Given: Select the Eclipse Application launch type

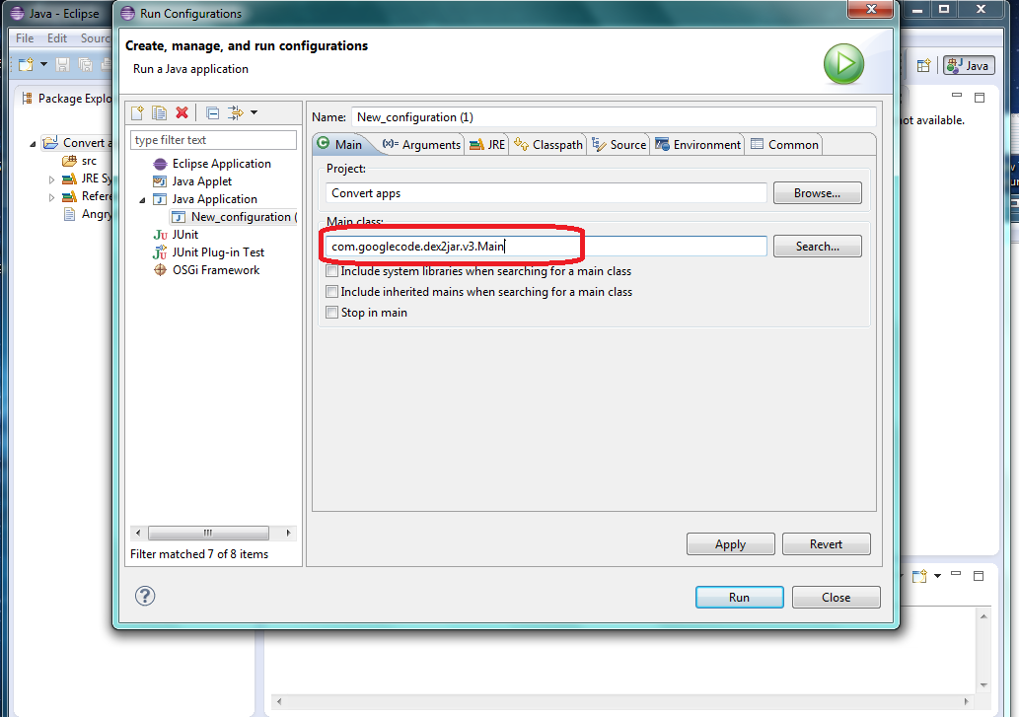Looking at the screenshot, I should click(221, 164).
